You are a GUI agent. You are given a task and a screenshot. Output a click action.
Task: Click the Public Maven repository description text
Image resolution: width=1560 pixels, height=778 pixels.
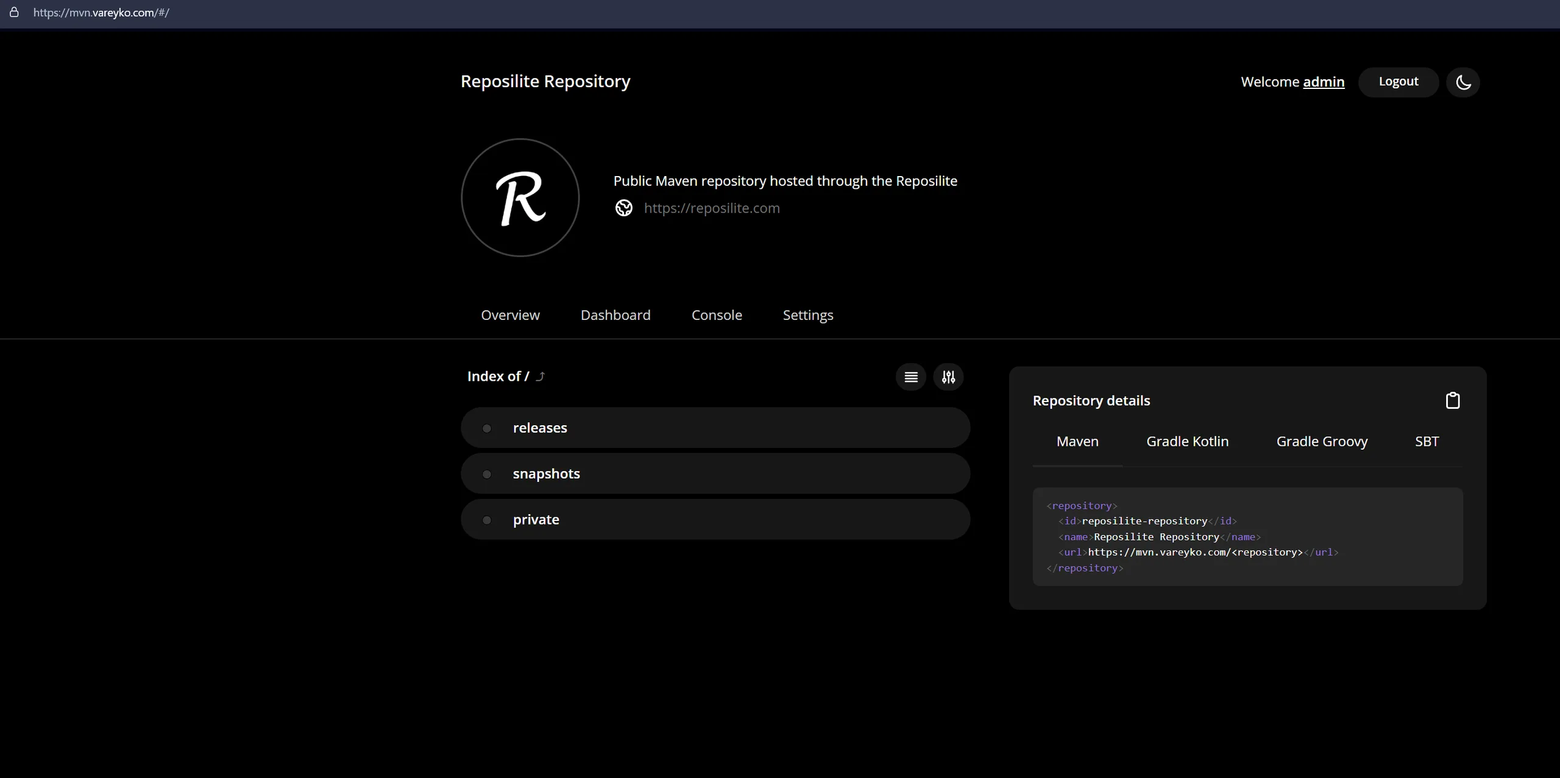coord(785,181)
